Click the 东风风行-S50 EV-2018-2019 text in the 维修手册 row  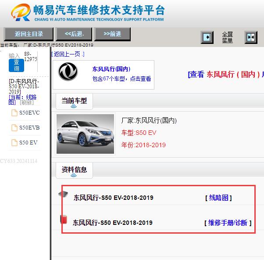(x=112, y=223)
